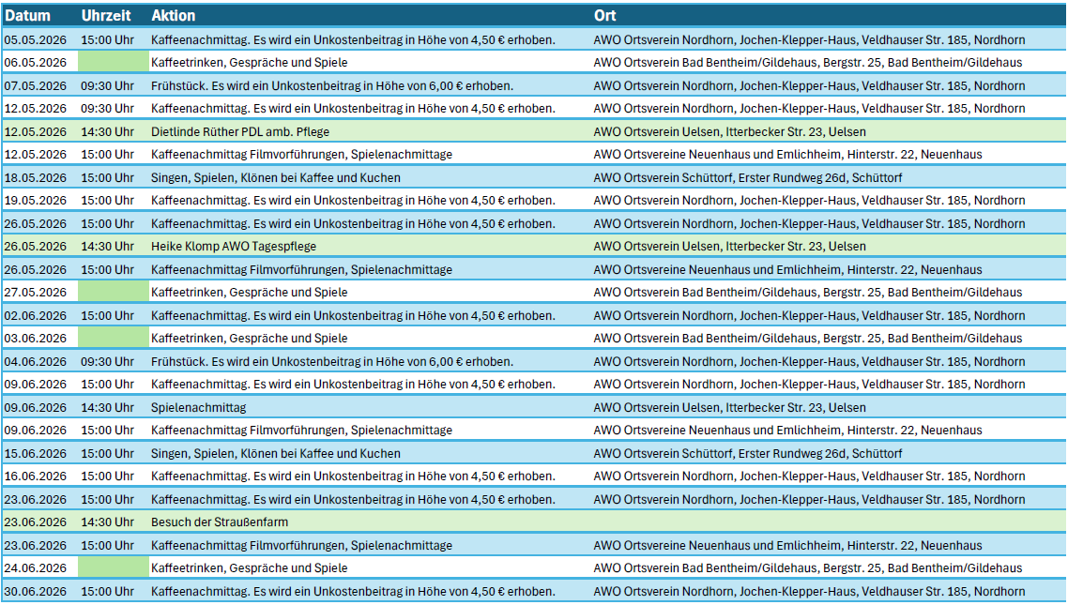Click the Heike Klomp AWO Tagespflege cell
This screenshot has width=1068, height=605.
[234, 247]
